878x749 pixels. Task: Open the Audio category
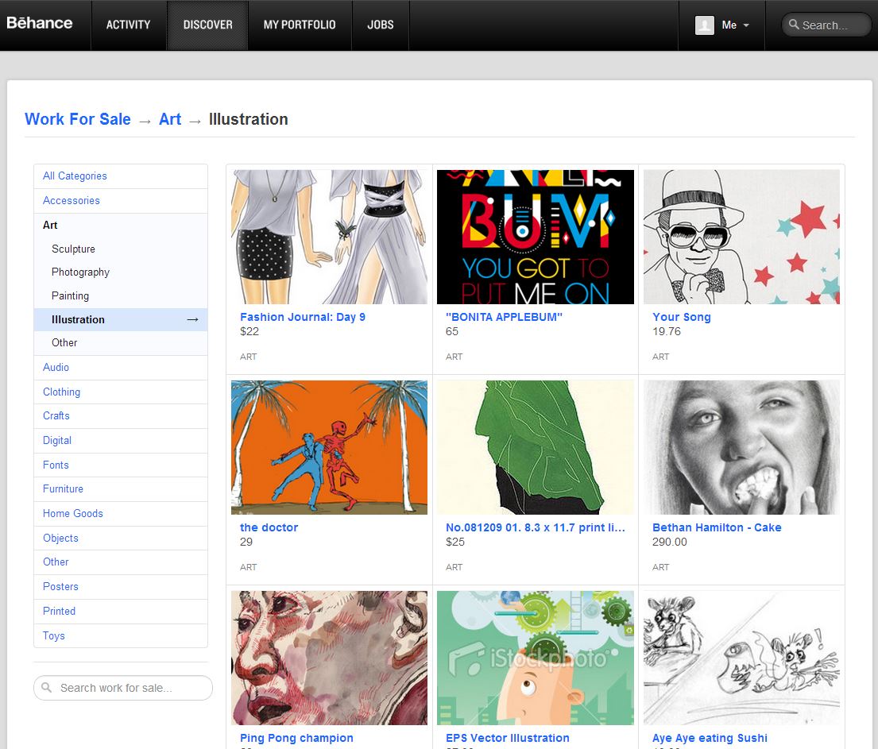(x=121, y=367)
